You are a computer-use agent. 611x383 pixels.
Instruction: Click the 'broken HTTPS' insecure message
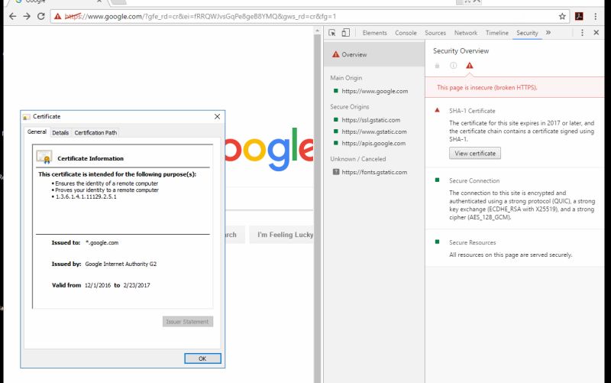pos(487,87)
